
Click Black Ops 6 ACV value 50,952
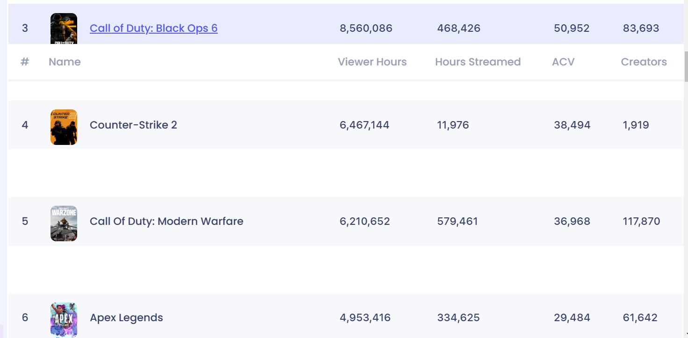pyautogui.click(x=572, y=28)
